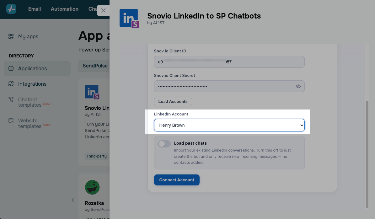Click the Snov.io Client ID field
375x219 pixels.
229,62
